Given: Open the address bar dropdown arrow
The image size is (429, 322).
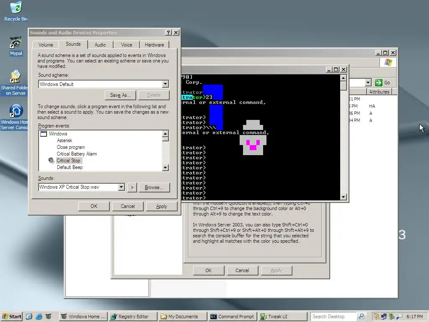Looking at the screenshot, I should click(x=368, y=83).
